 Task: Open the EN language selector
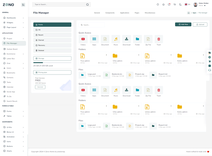188,5
